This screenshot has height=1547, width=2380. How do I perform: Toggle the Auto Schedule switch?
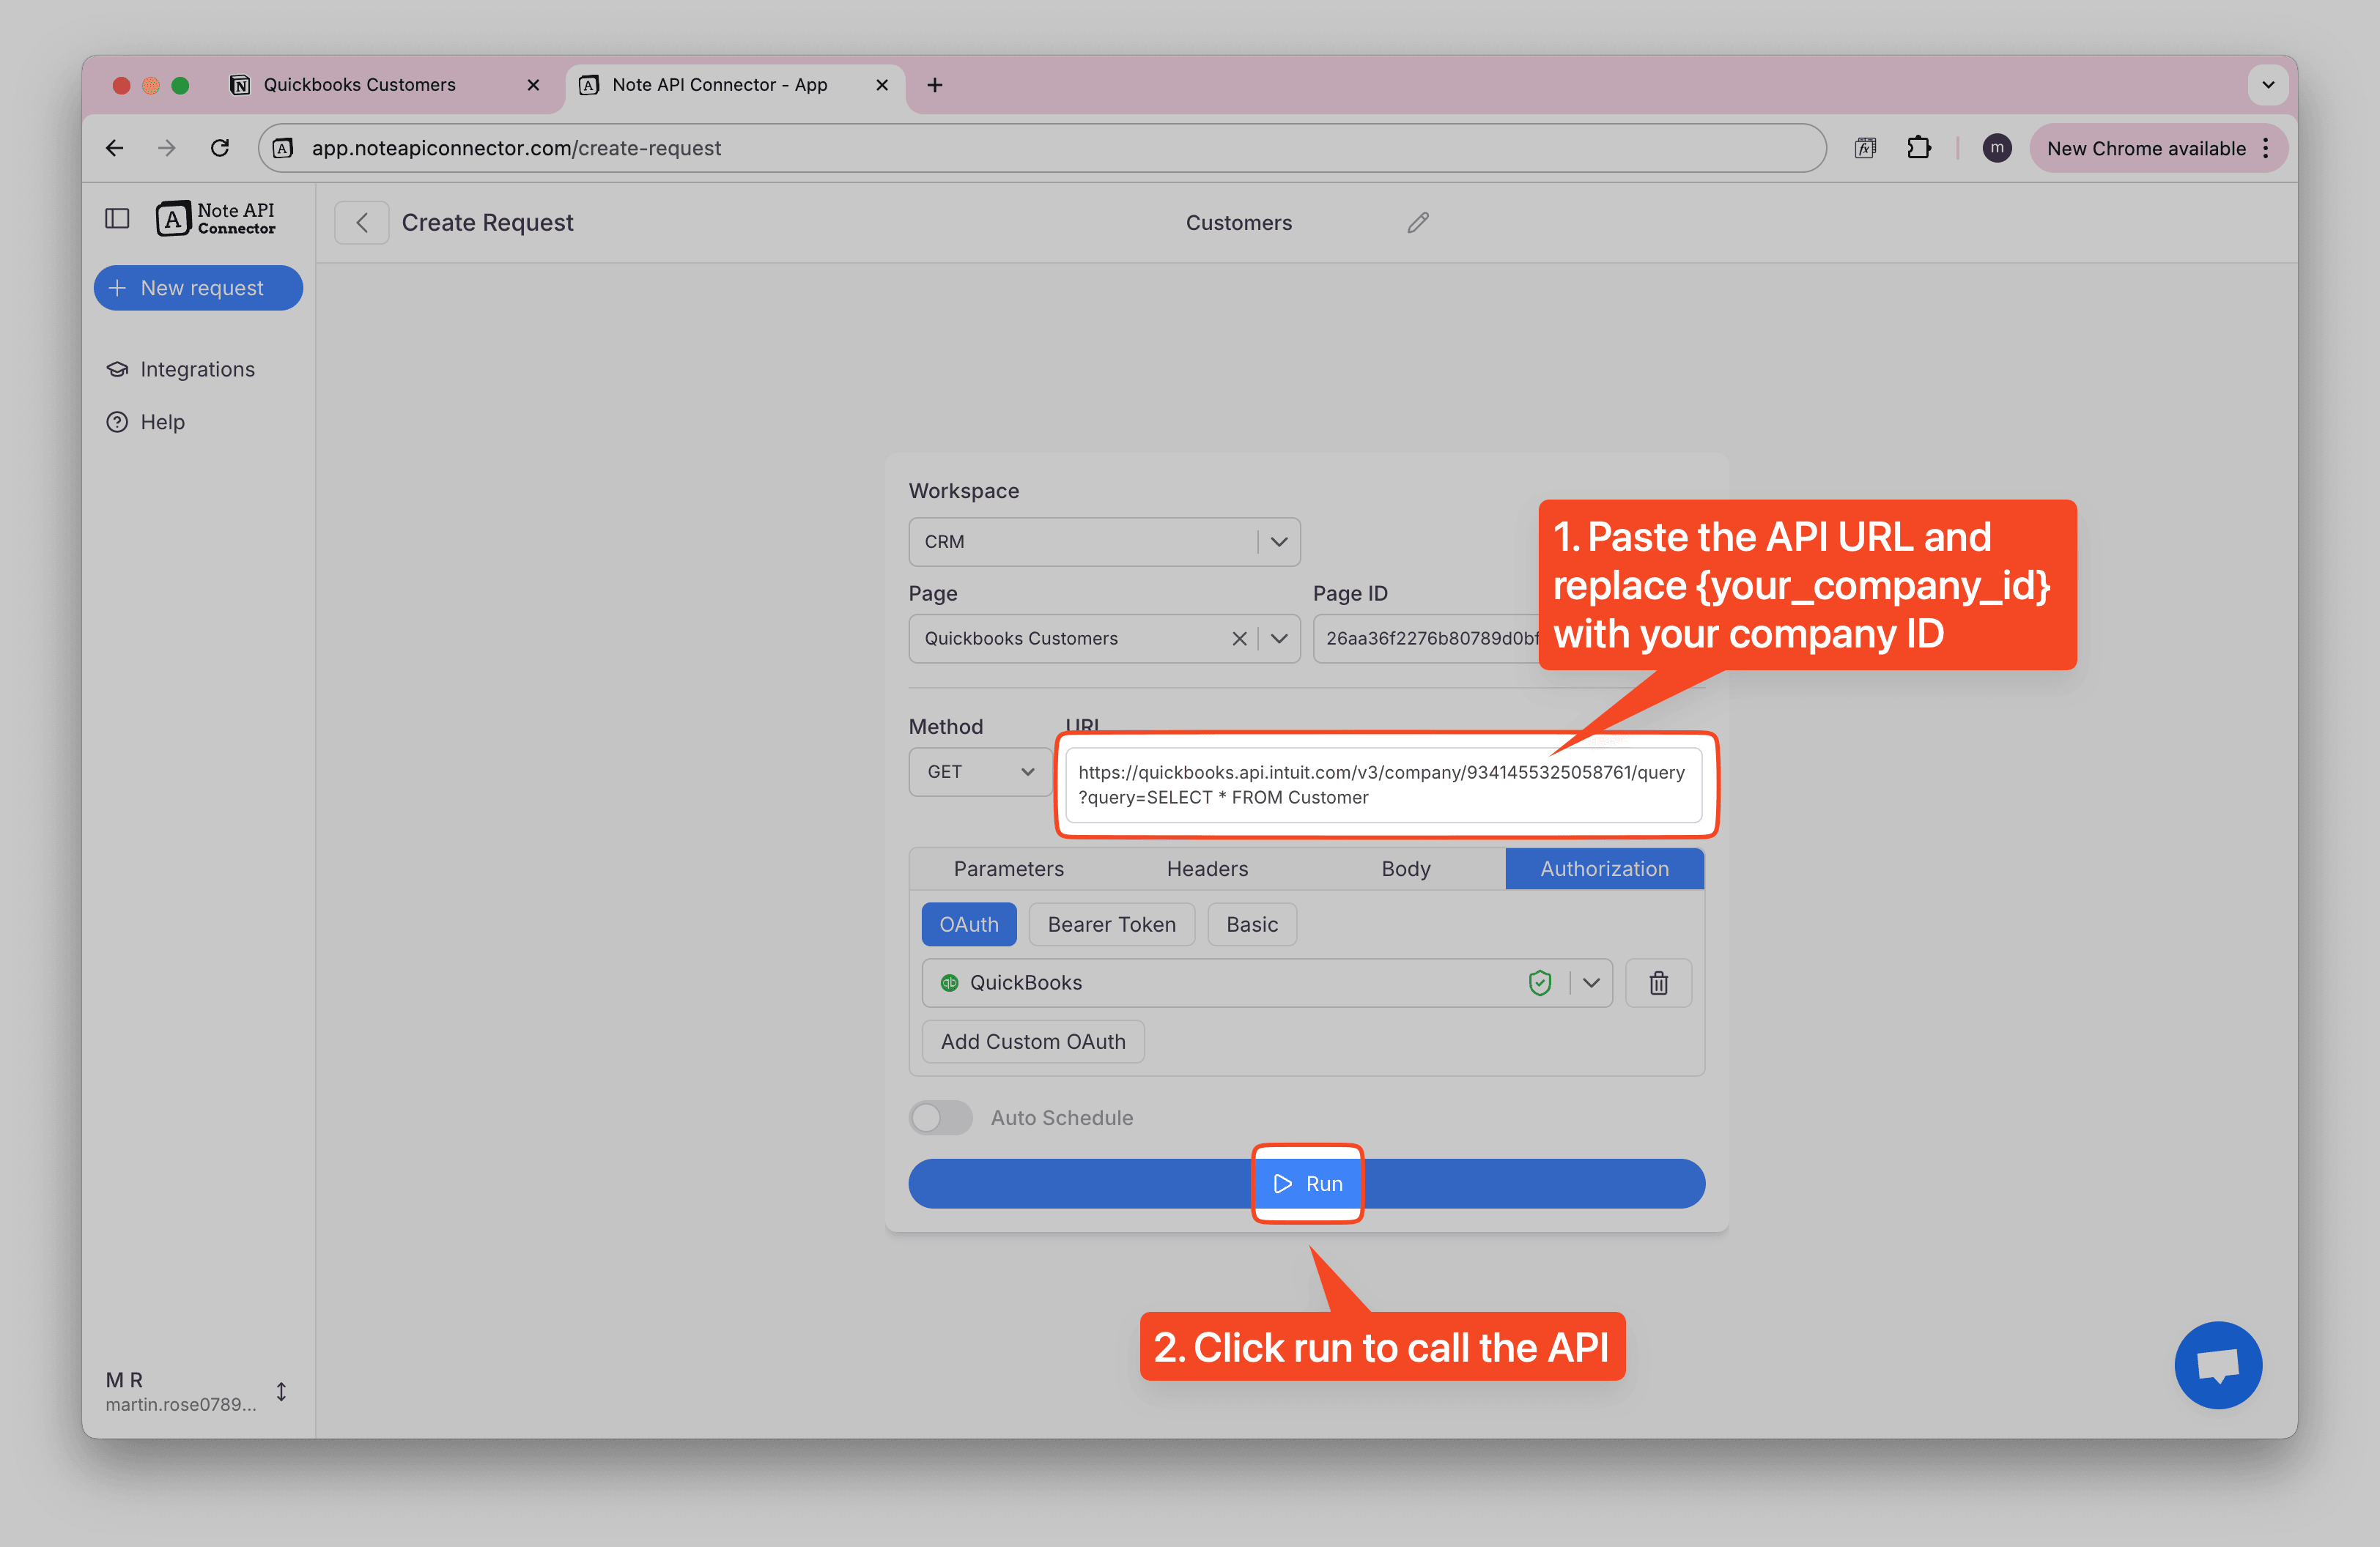pos(940,1117)
